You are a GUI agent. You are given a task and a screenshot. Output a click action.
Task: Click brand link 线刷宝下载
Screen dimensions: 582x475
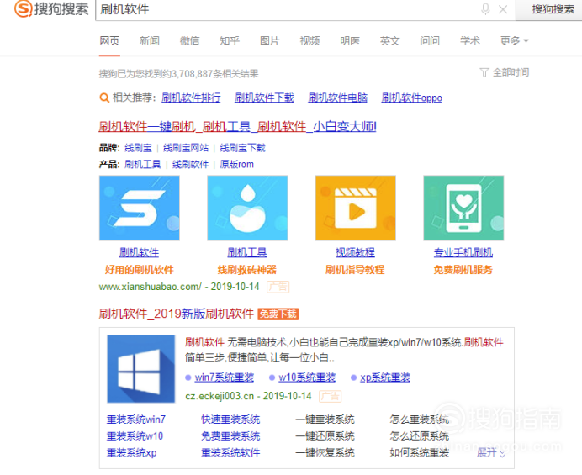coord(243,148)
